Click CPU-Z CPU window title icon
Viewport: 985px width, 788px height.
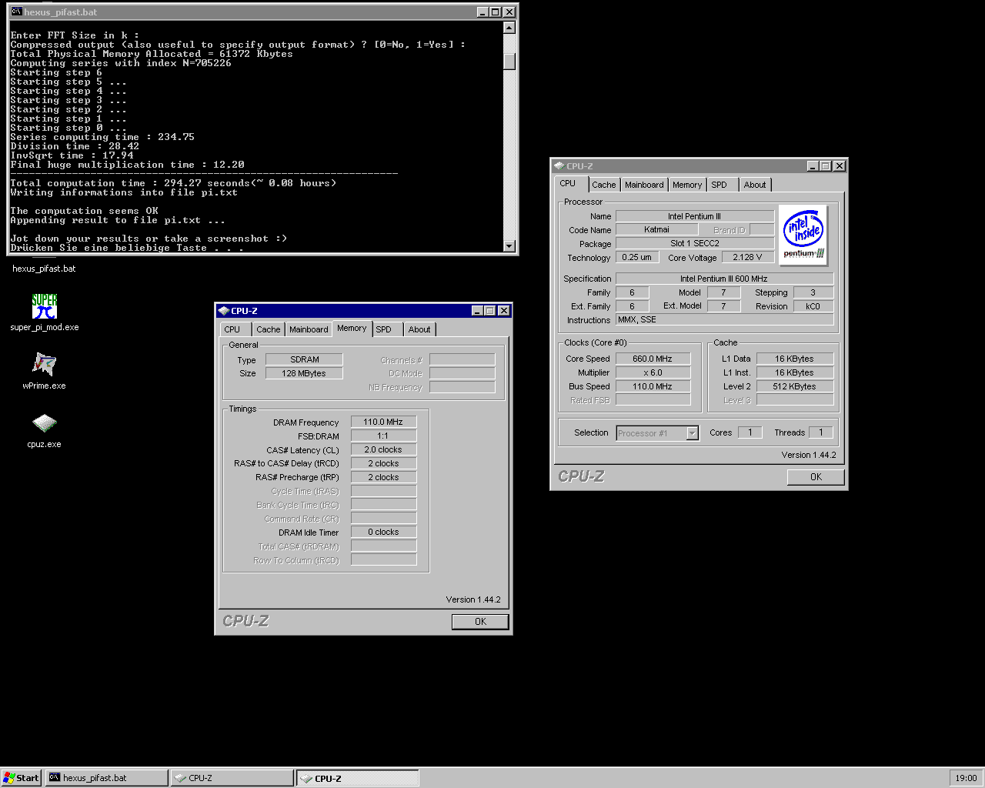[x=559, y=166]
